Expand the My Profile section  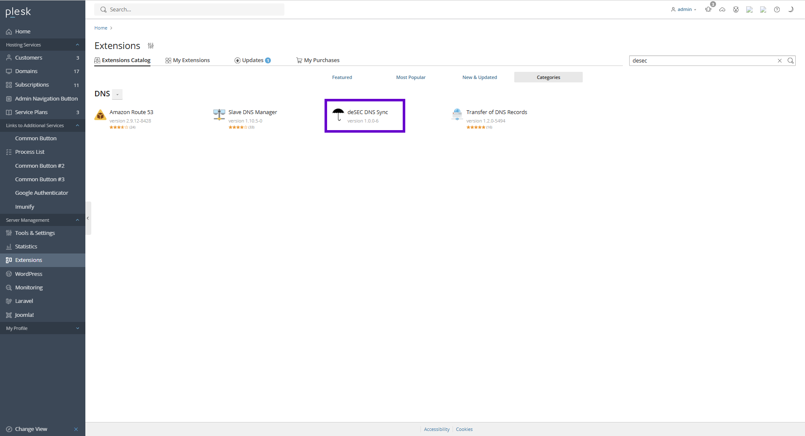pyautogui.click(x=77, y=328)
